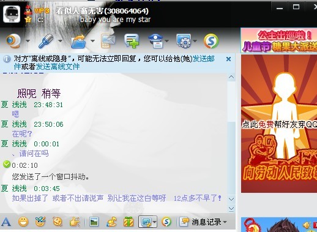Start a voice chat with the microphone icon
317x232 pixels.
46,41
